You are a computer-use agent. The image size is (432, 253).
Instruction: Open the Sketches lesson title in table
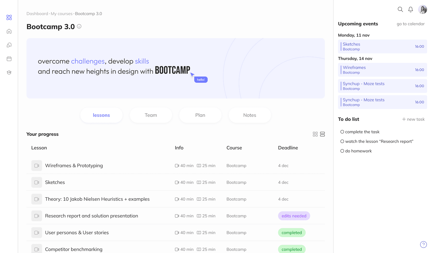coord(55,182)
